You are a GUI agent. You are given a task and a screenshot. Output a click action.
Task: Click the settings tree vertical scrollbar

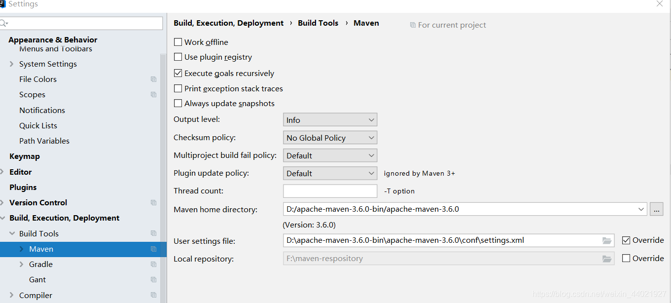point(163,178)
